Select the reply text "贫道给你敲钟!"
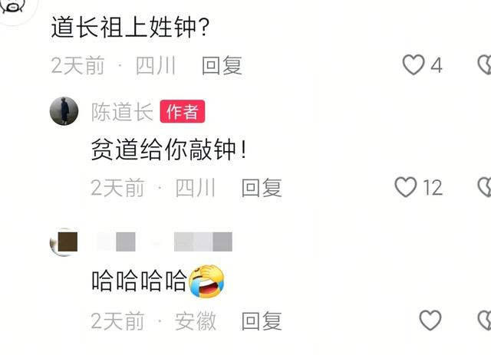The height and width of the screenshot is (355, 491). pyautogui.click(x=169, y=150)
